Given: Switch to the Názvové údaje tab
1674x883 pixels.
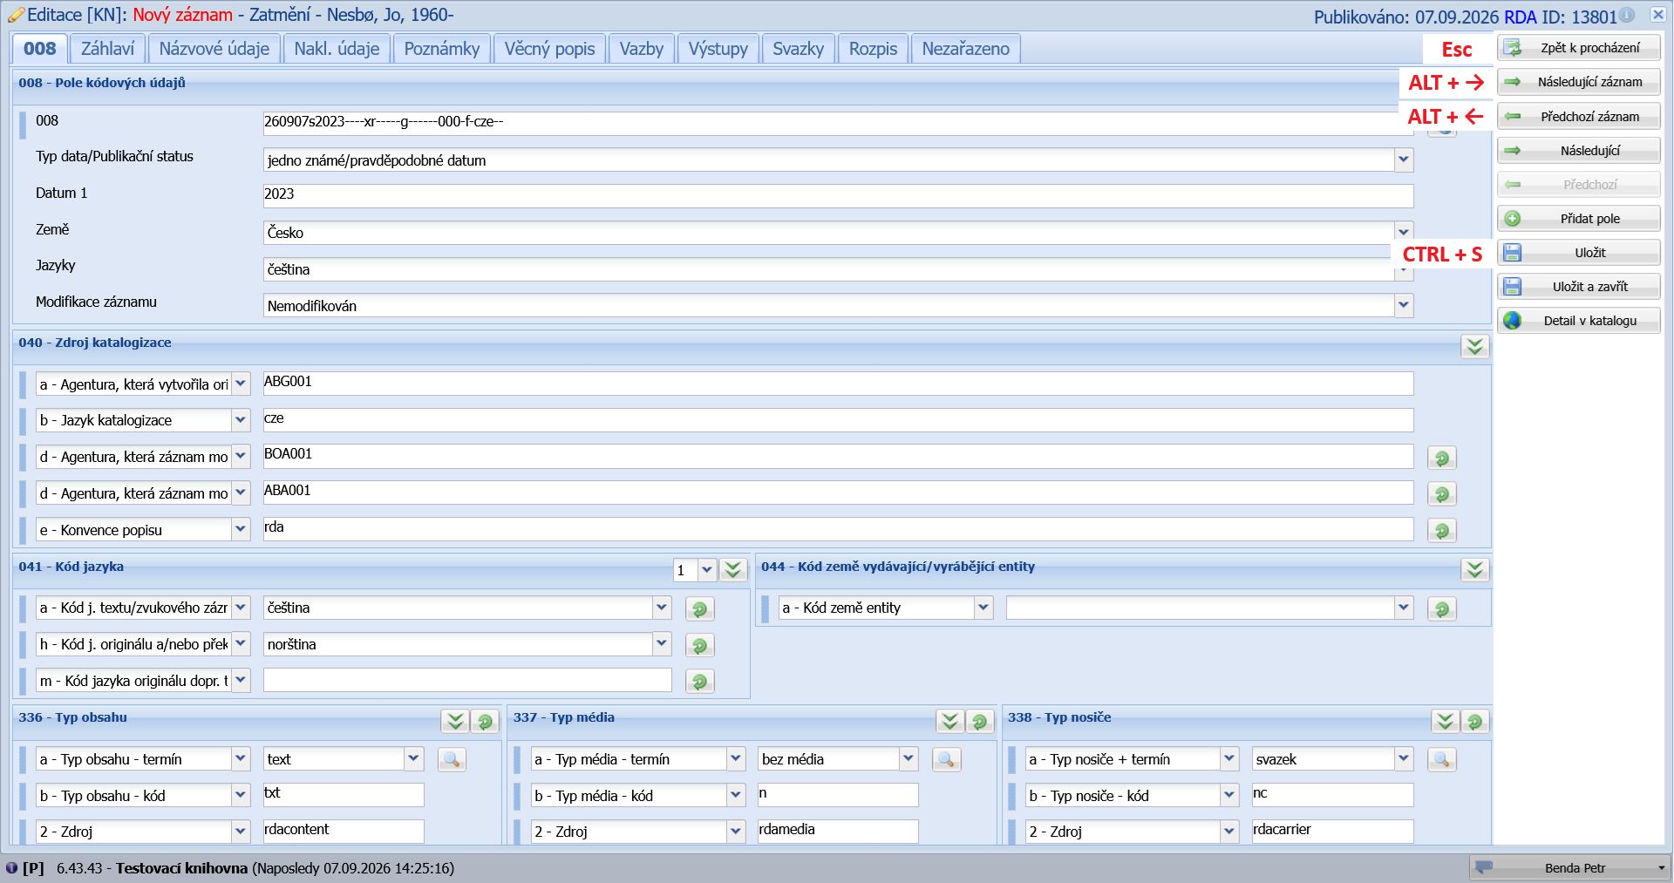Looking at the screenshot, I should [x=214, y=49].
